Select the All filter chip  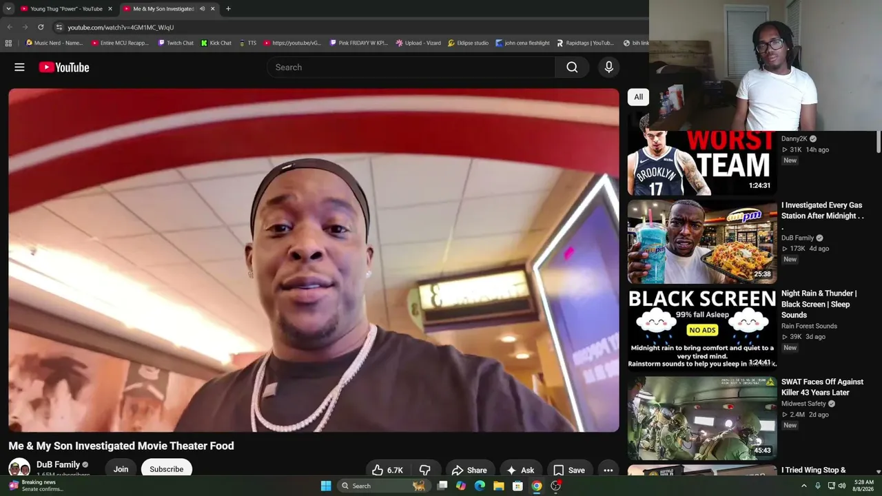coord(638,97)
